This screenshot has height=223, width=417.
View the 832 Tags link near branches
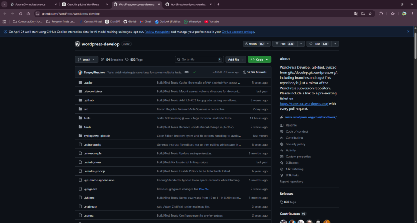point(134,60)
